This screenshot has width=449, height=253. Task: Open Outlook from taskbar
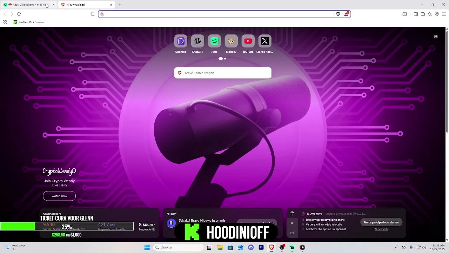[x=240, y=247]
